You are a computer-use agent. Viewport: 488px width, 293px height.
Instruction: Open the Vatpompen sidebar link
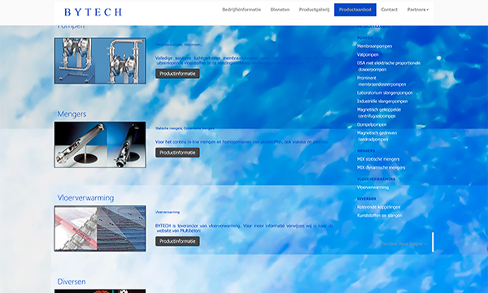pyautogui.click(x=368, y=54)
